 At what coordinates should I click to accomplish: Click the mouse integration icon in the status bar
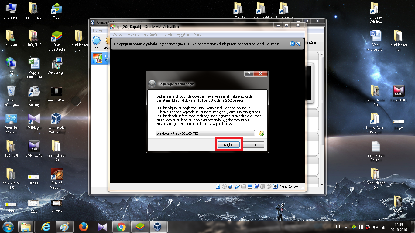pos(269,187)
